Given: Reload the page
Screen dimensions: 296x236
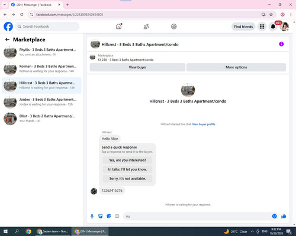Looking at the screenshot, I should 22,14.
